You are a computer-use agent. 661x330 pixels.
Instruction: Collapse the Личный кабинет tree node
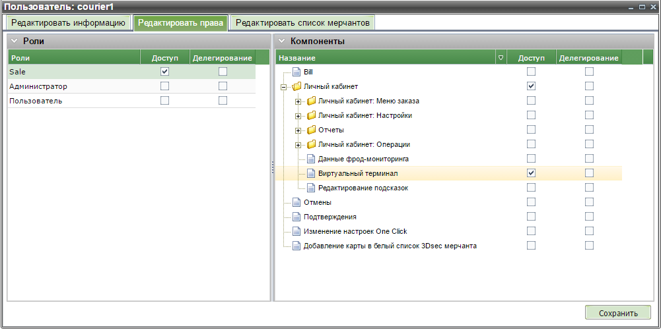[283, 87]
